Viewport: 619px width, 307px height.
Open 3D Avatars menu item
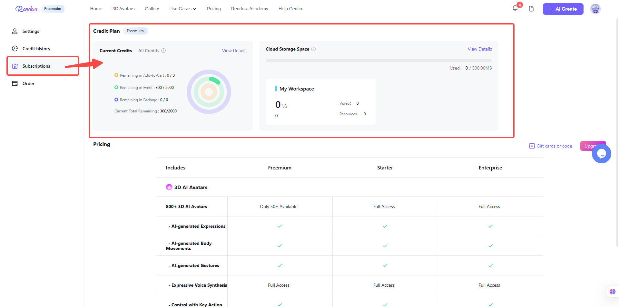(123, 9)
